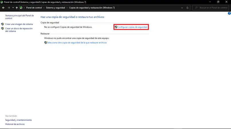Select Panel de control breadcrumb item
Image resolution: width=231 pixels, height=129 pixels.
(34, 8)
